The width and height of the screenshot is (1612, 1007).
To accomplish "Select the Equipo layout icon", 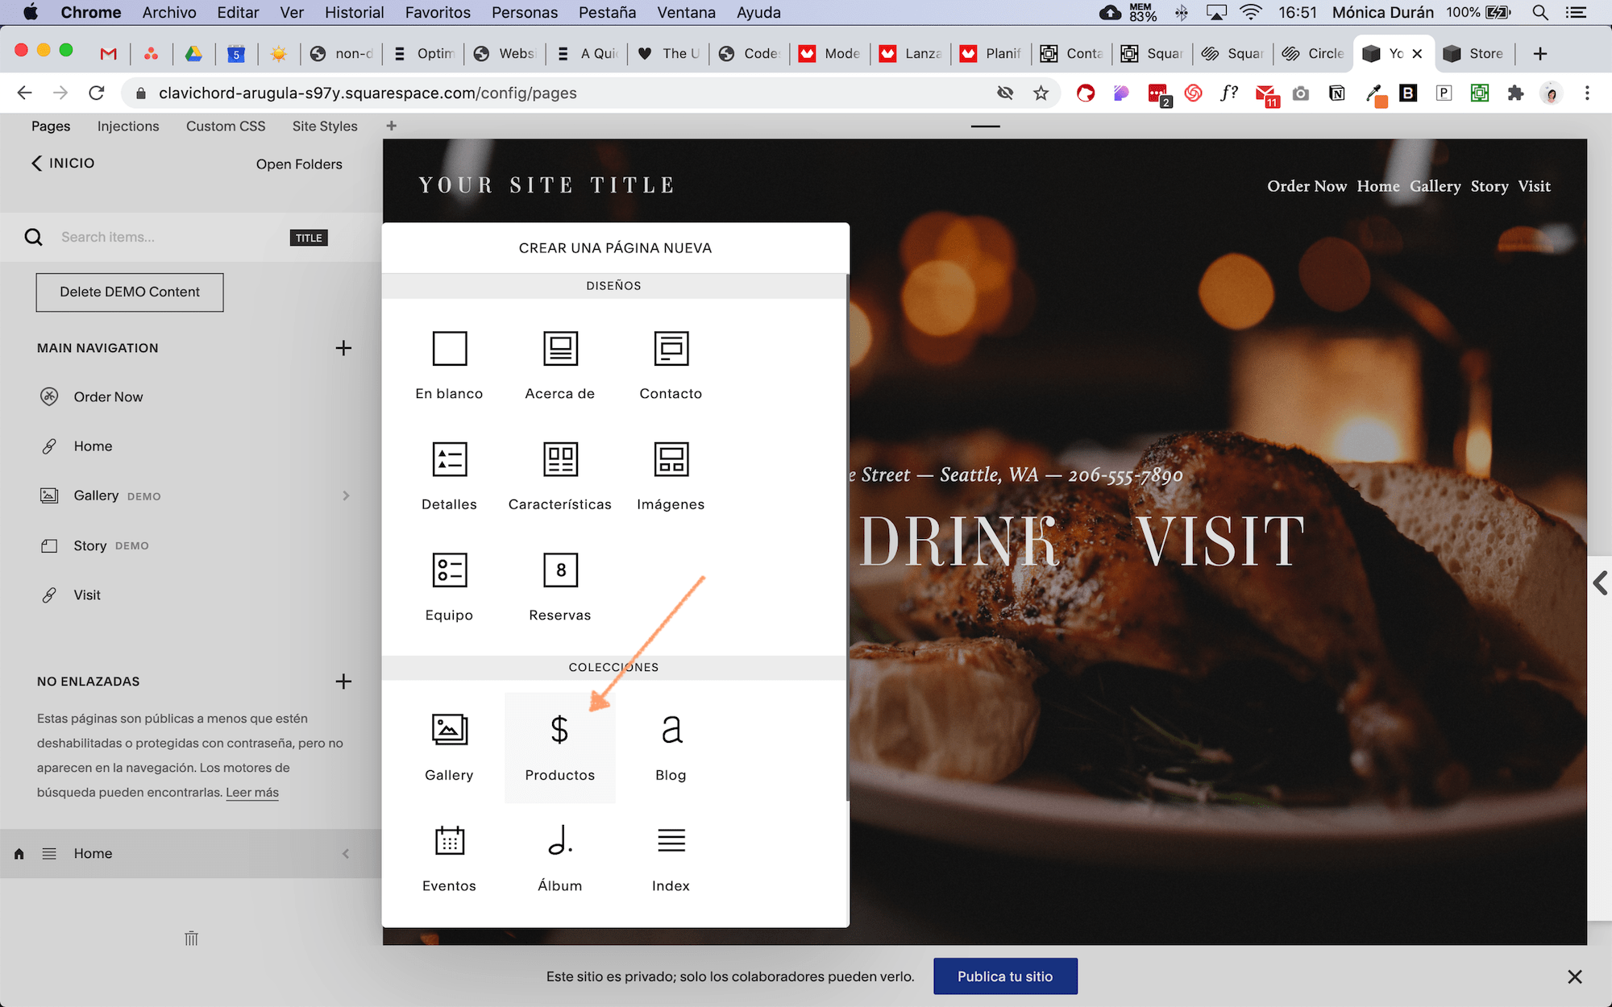I will (x=449, y=570).
